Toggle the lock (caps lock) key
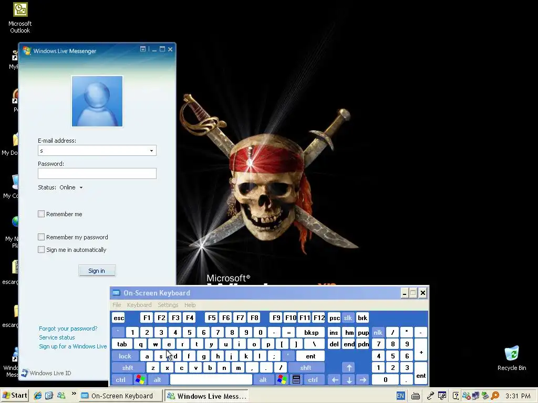 (125, 356)
